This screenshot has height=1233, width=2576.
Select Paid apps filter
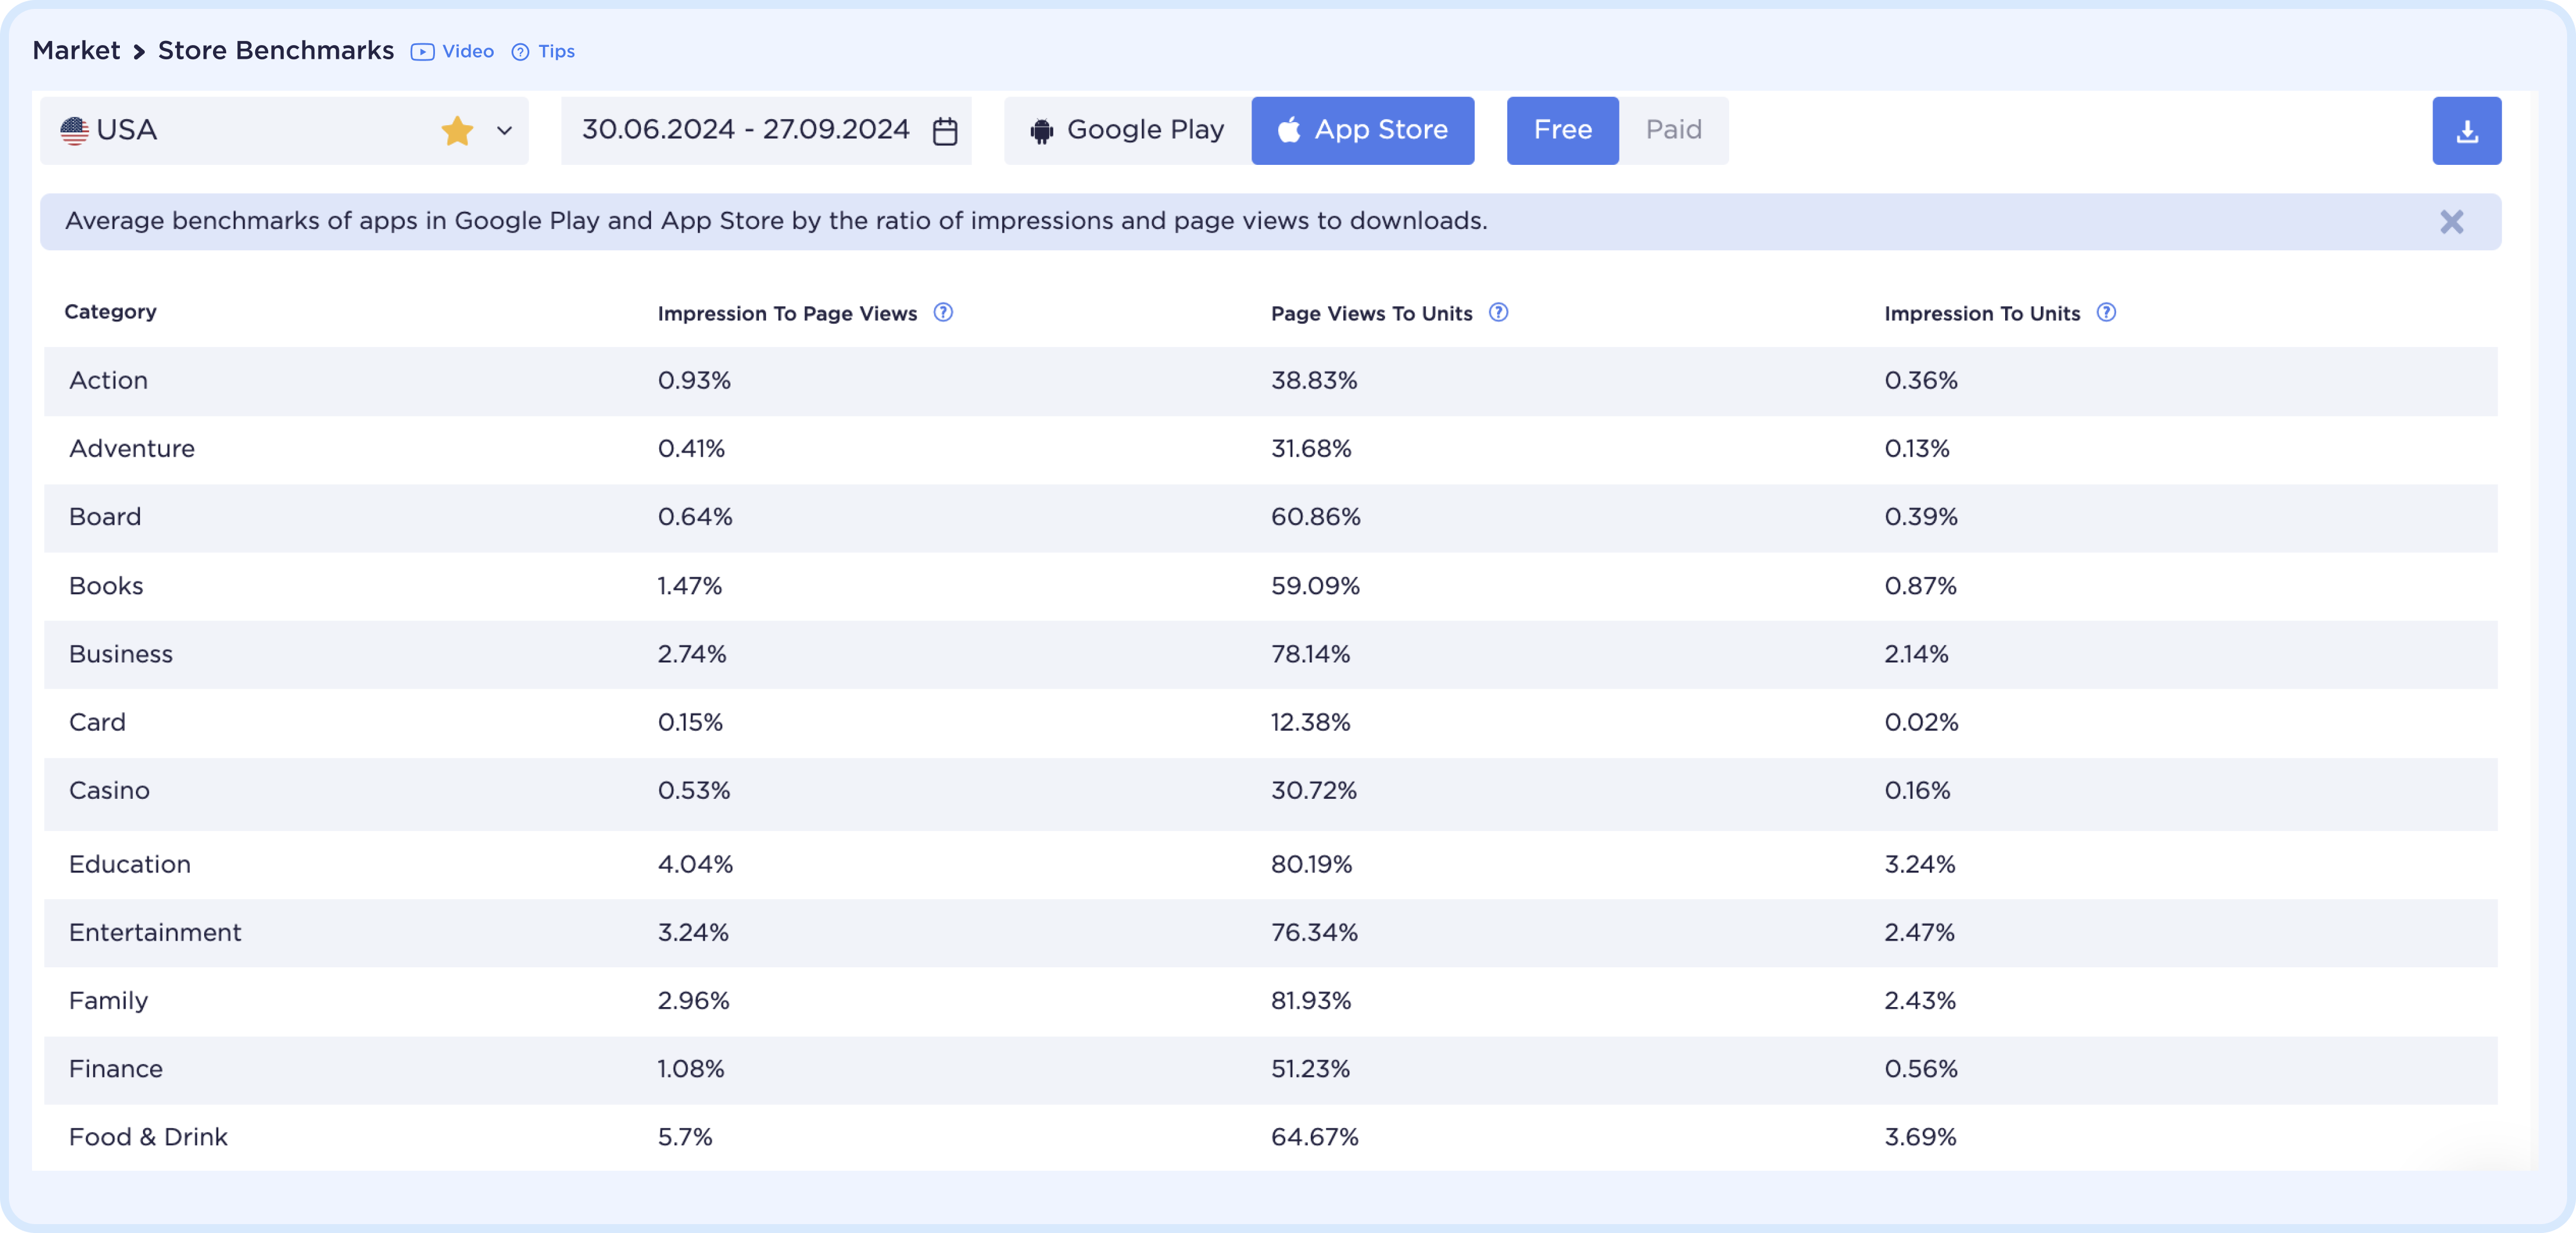[1673, 130]
